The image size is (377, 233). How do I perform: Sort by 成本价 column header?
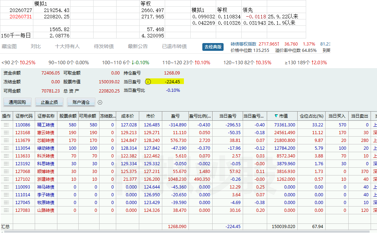click(x=128, y=116)
